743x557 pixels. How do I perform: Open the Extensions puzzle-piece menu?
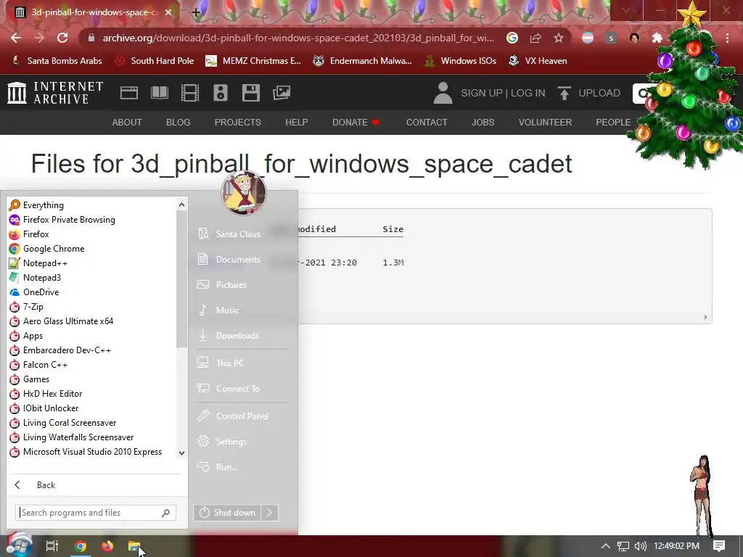tap(657, 38)
